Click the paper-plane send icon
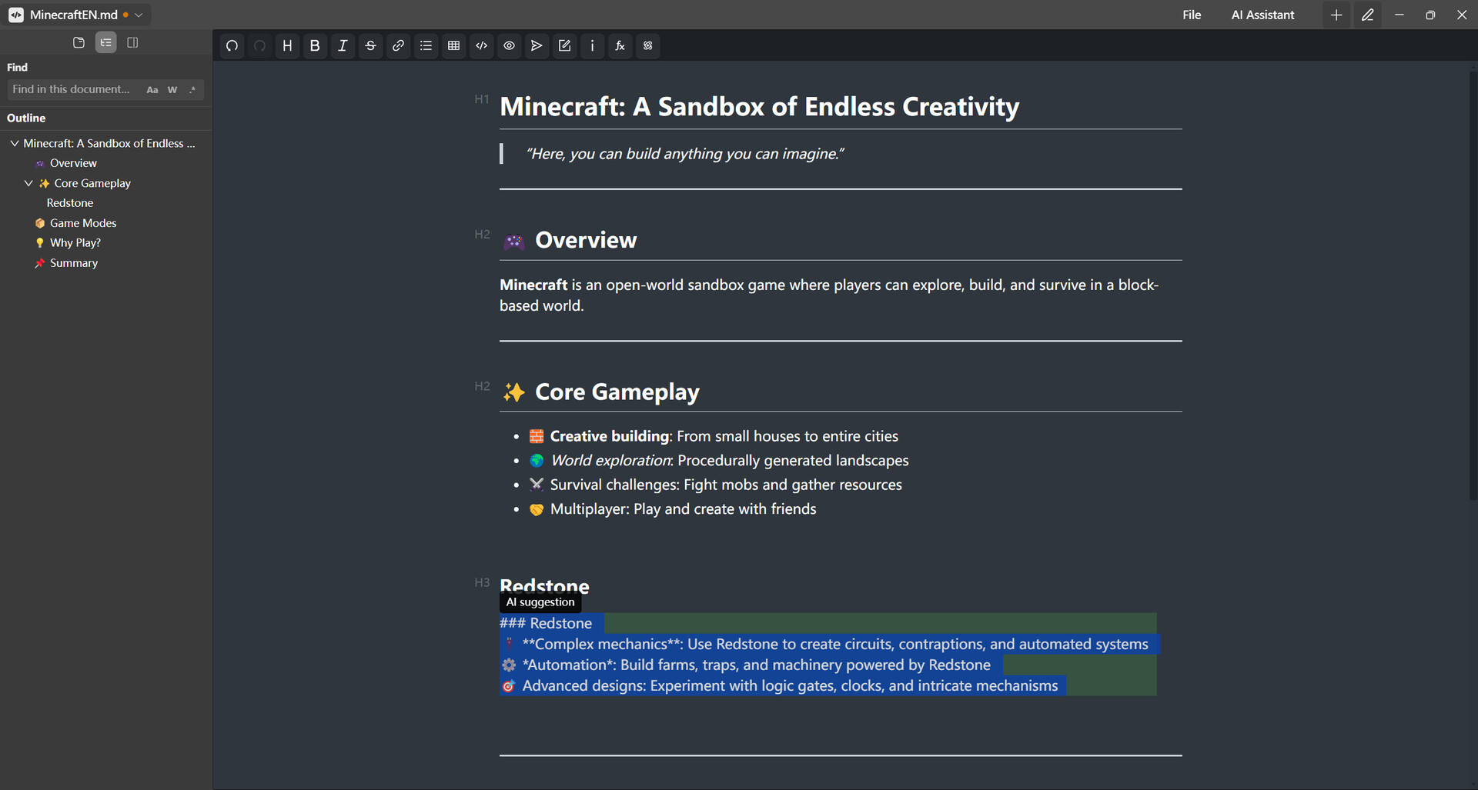1478x790 pixels. tap(537, 45)
